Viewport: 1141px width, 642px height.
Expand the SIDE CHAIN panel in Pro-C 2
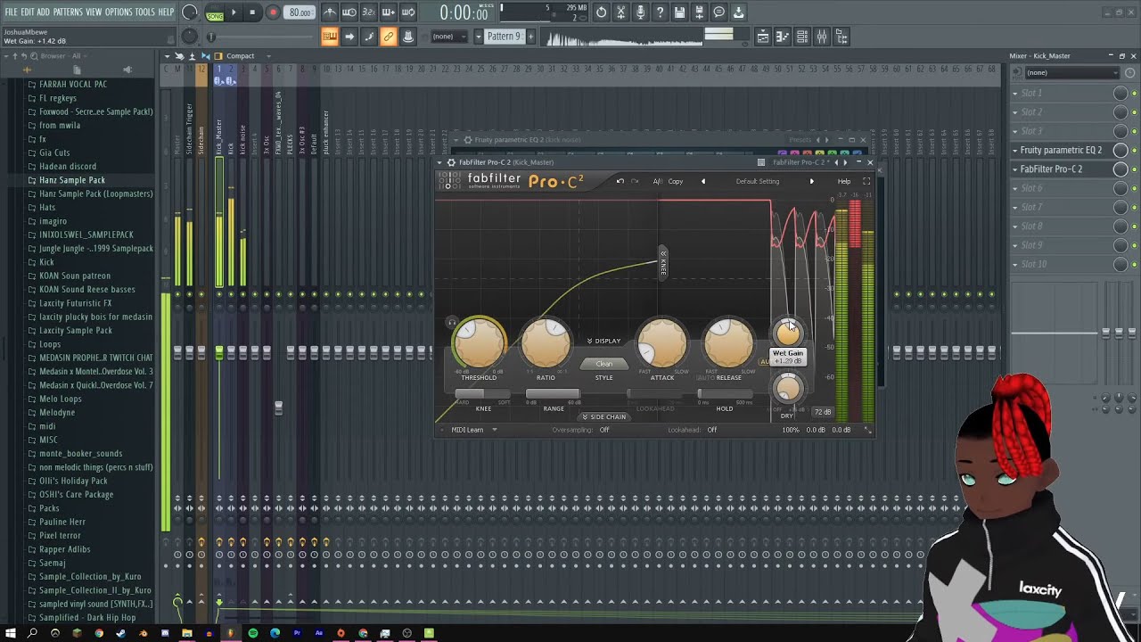pyautogui.click(x=604, y=416)
